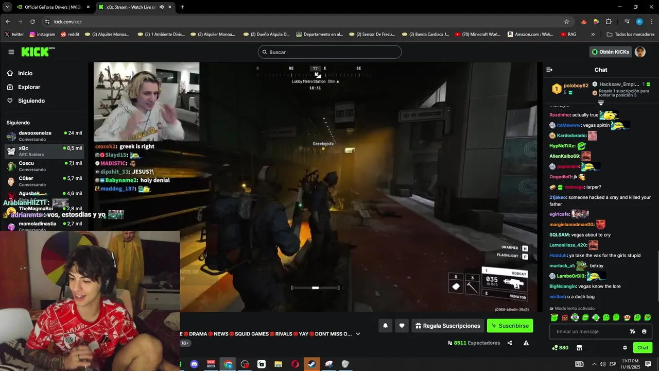The width and height of the screenshot is (659, 371).
Task: Click poloboy62 top gifter entry
Action: tap(570, 89)
